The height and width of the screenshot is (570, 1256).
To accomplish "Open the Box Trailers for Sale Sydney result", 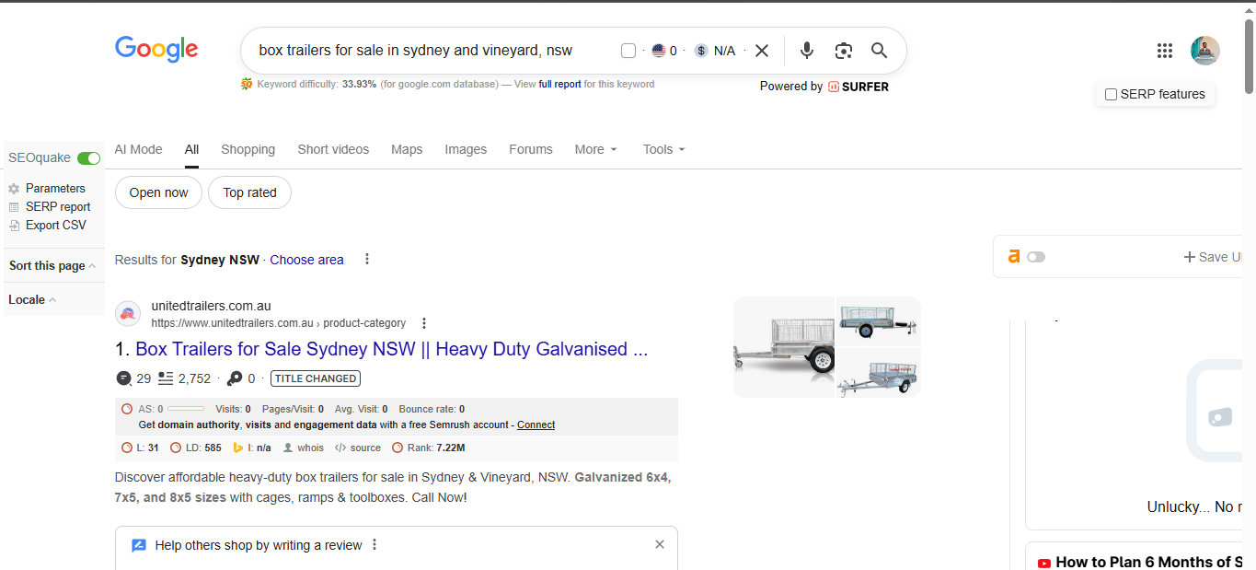I will point(392,349).
